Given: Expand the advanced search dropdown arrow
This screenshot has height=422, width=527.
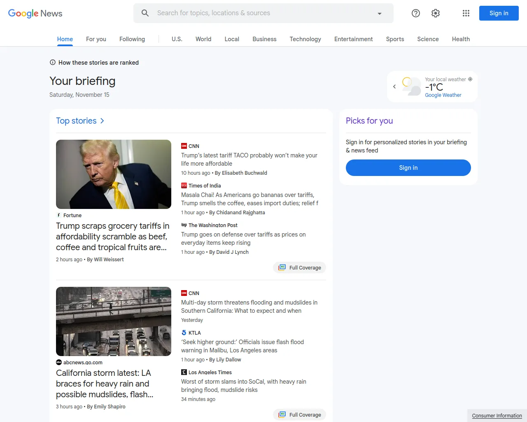Looking at the screenshot, I should pyautogui.click(x=379, y=14).
